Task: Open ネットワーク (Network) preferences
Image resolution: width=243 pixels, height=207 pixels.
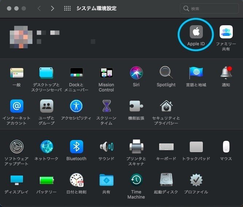Action: point(47,147)
